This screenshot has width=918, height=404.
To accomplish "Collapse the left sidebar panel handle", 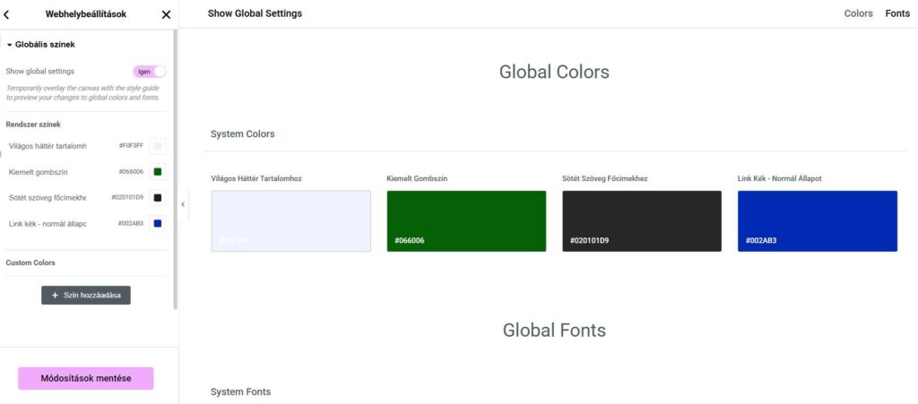I will pos(183,204).
